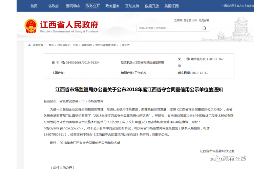Click the document number 赣市监办发〔2019〕167
This screenshot has width=271, height=169.
pyautogui.click(x=207, y=59)
